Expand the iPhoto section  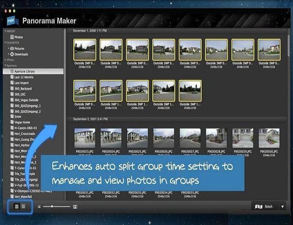pos(5,60)
